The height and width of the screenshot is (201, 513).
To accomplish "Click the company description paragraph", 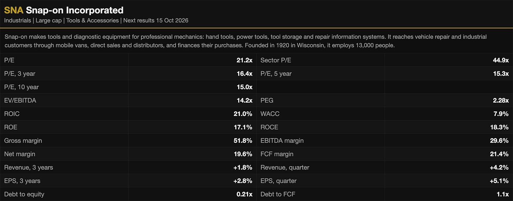I will coord(246,41).
